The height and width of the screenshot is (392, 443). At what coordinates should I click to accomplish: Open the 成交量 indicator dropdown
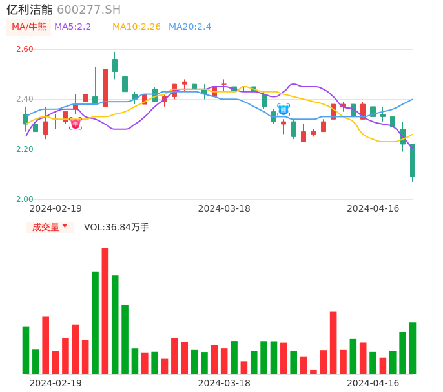pos(50,227)
